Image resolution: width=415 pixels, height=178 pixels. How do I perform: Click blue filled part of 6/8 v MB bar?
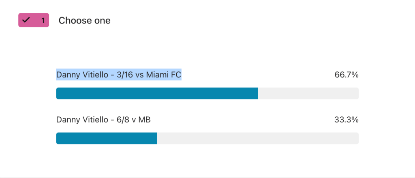coord(107,139)
